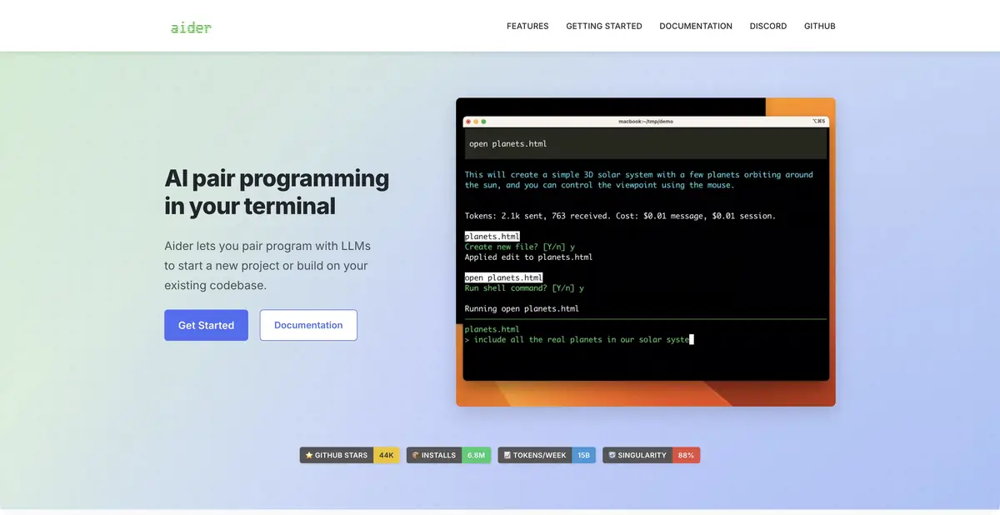The height and width of the screenshot is (515, 1000).
Task: Open the Tokens/Week badge label
Action: 535,455
